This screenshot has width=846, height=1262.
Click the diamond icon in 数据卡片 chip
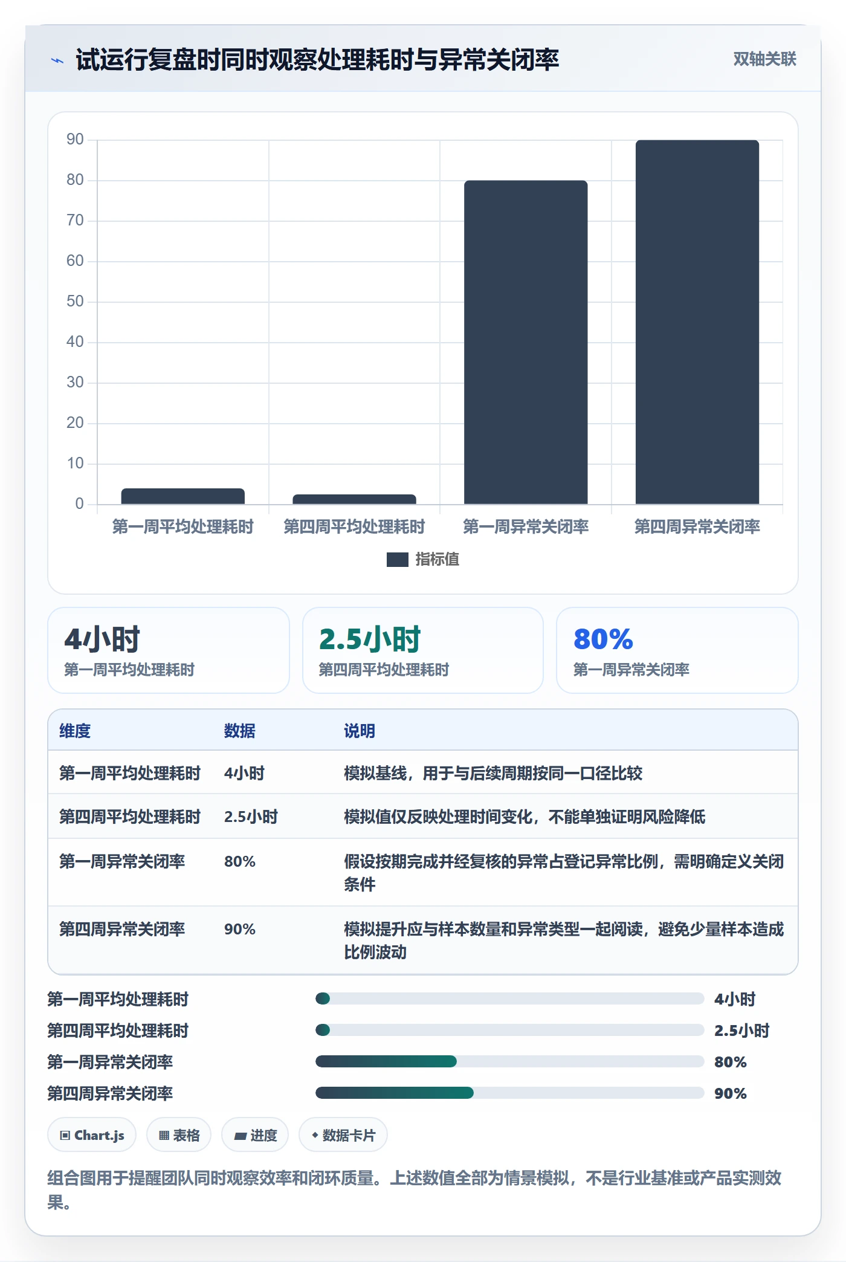[315, 1136]
